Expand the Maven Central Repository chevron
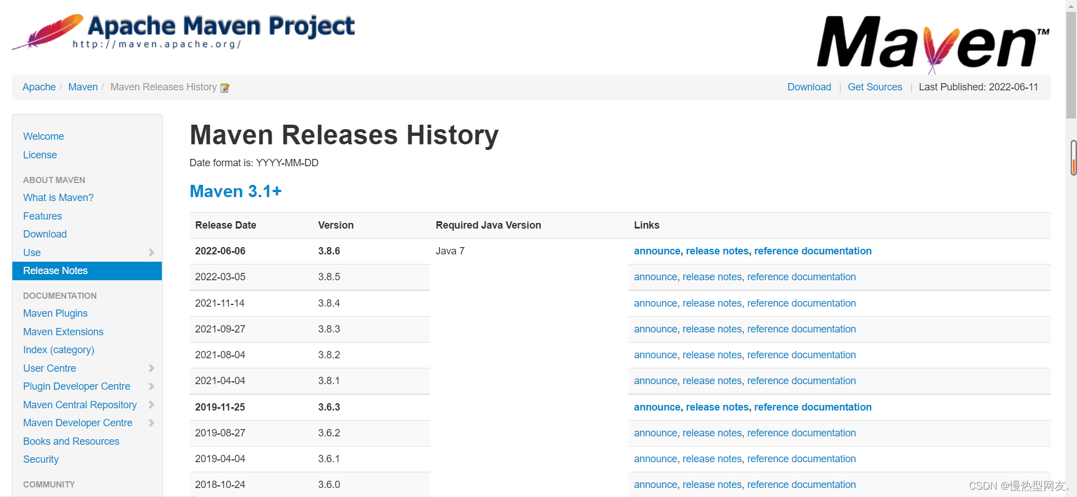 151,405
